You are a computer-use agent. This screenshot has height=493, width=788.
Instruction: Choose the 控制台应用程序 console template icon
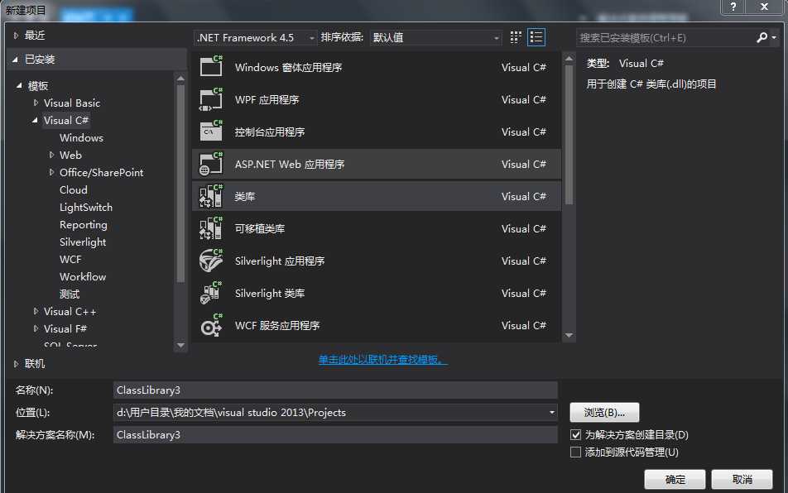click(211, 131)
